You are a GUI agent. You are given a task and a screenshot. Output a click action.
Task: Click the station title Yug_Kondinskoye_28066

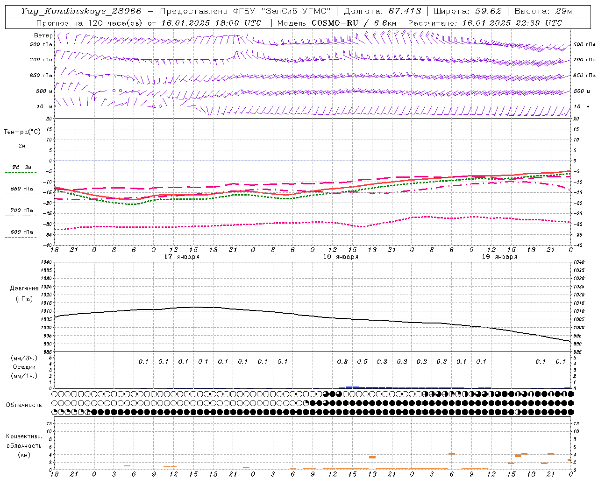click(x=81, y=11)
